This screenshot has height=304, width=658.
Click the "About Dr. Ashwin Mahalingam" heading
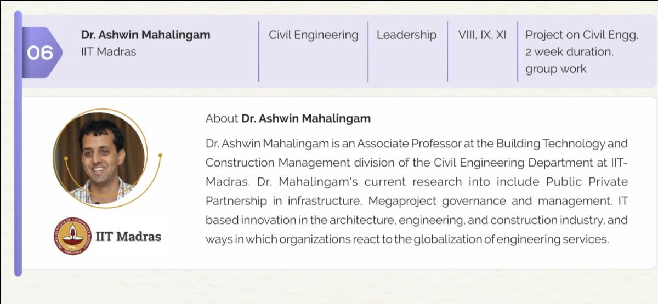pos(288,118)
